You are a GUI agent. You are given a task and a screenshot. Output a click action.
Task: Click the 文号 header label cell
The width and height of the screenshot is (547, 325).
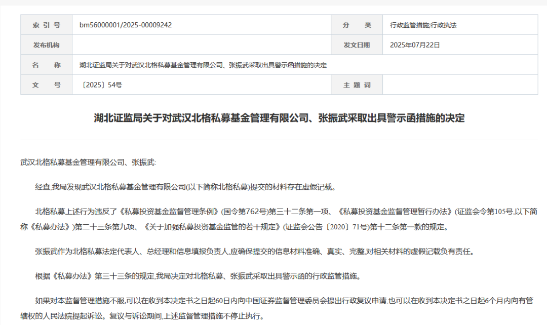click(45, 85)
